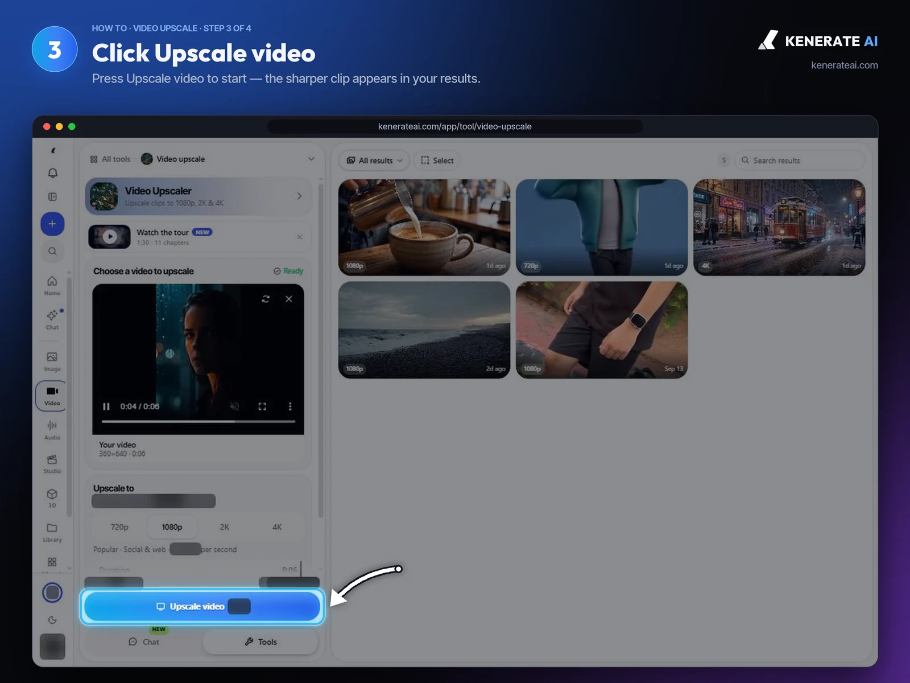This screenshot has width=910, height=683.
Task: Open the smartwatch 1080p result
Action: (x=602, y=330)
